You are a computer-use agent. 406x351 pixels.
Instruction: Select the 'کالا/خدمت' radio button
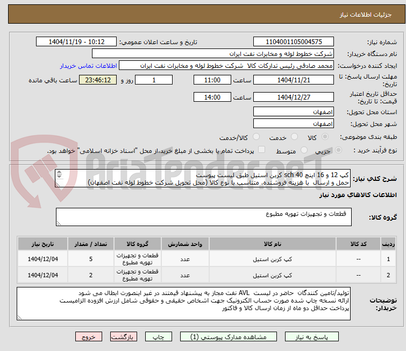tap(256, 137)
